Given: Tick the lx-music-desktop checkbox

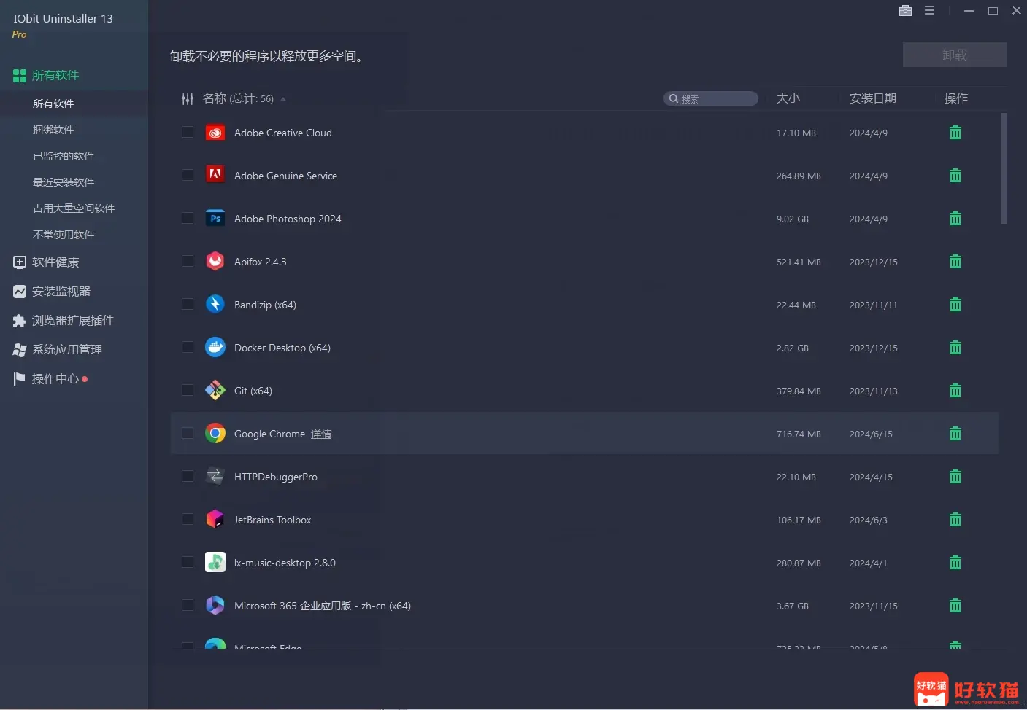Looking at the screenshot, I should click(x=188, y=563).
